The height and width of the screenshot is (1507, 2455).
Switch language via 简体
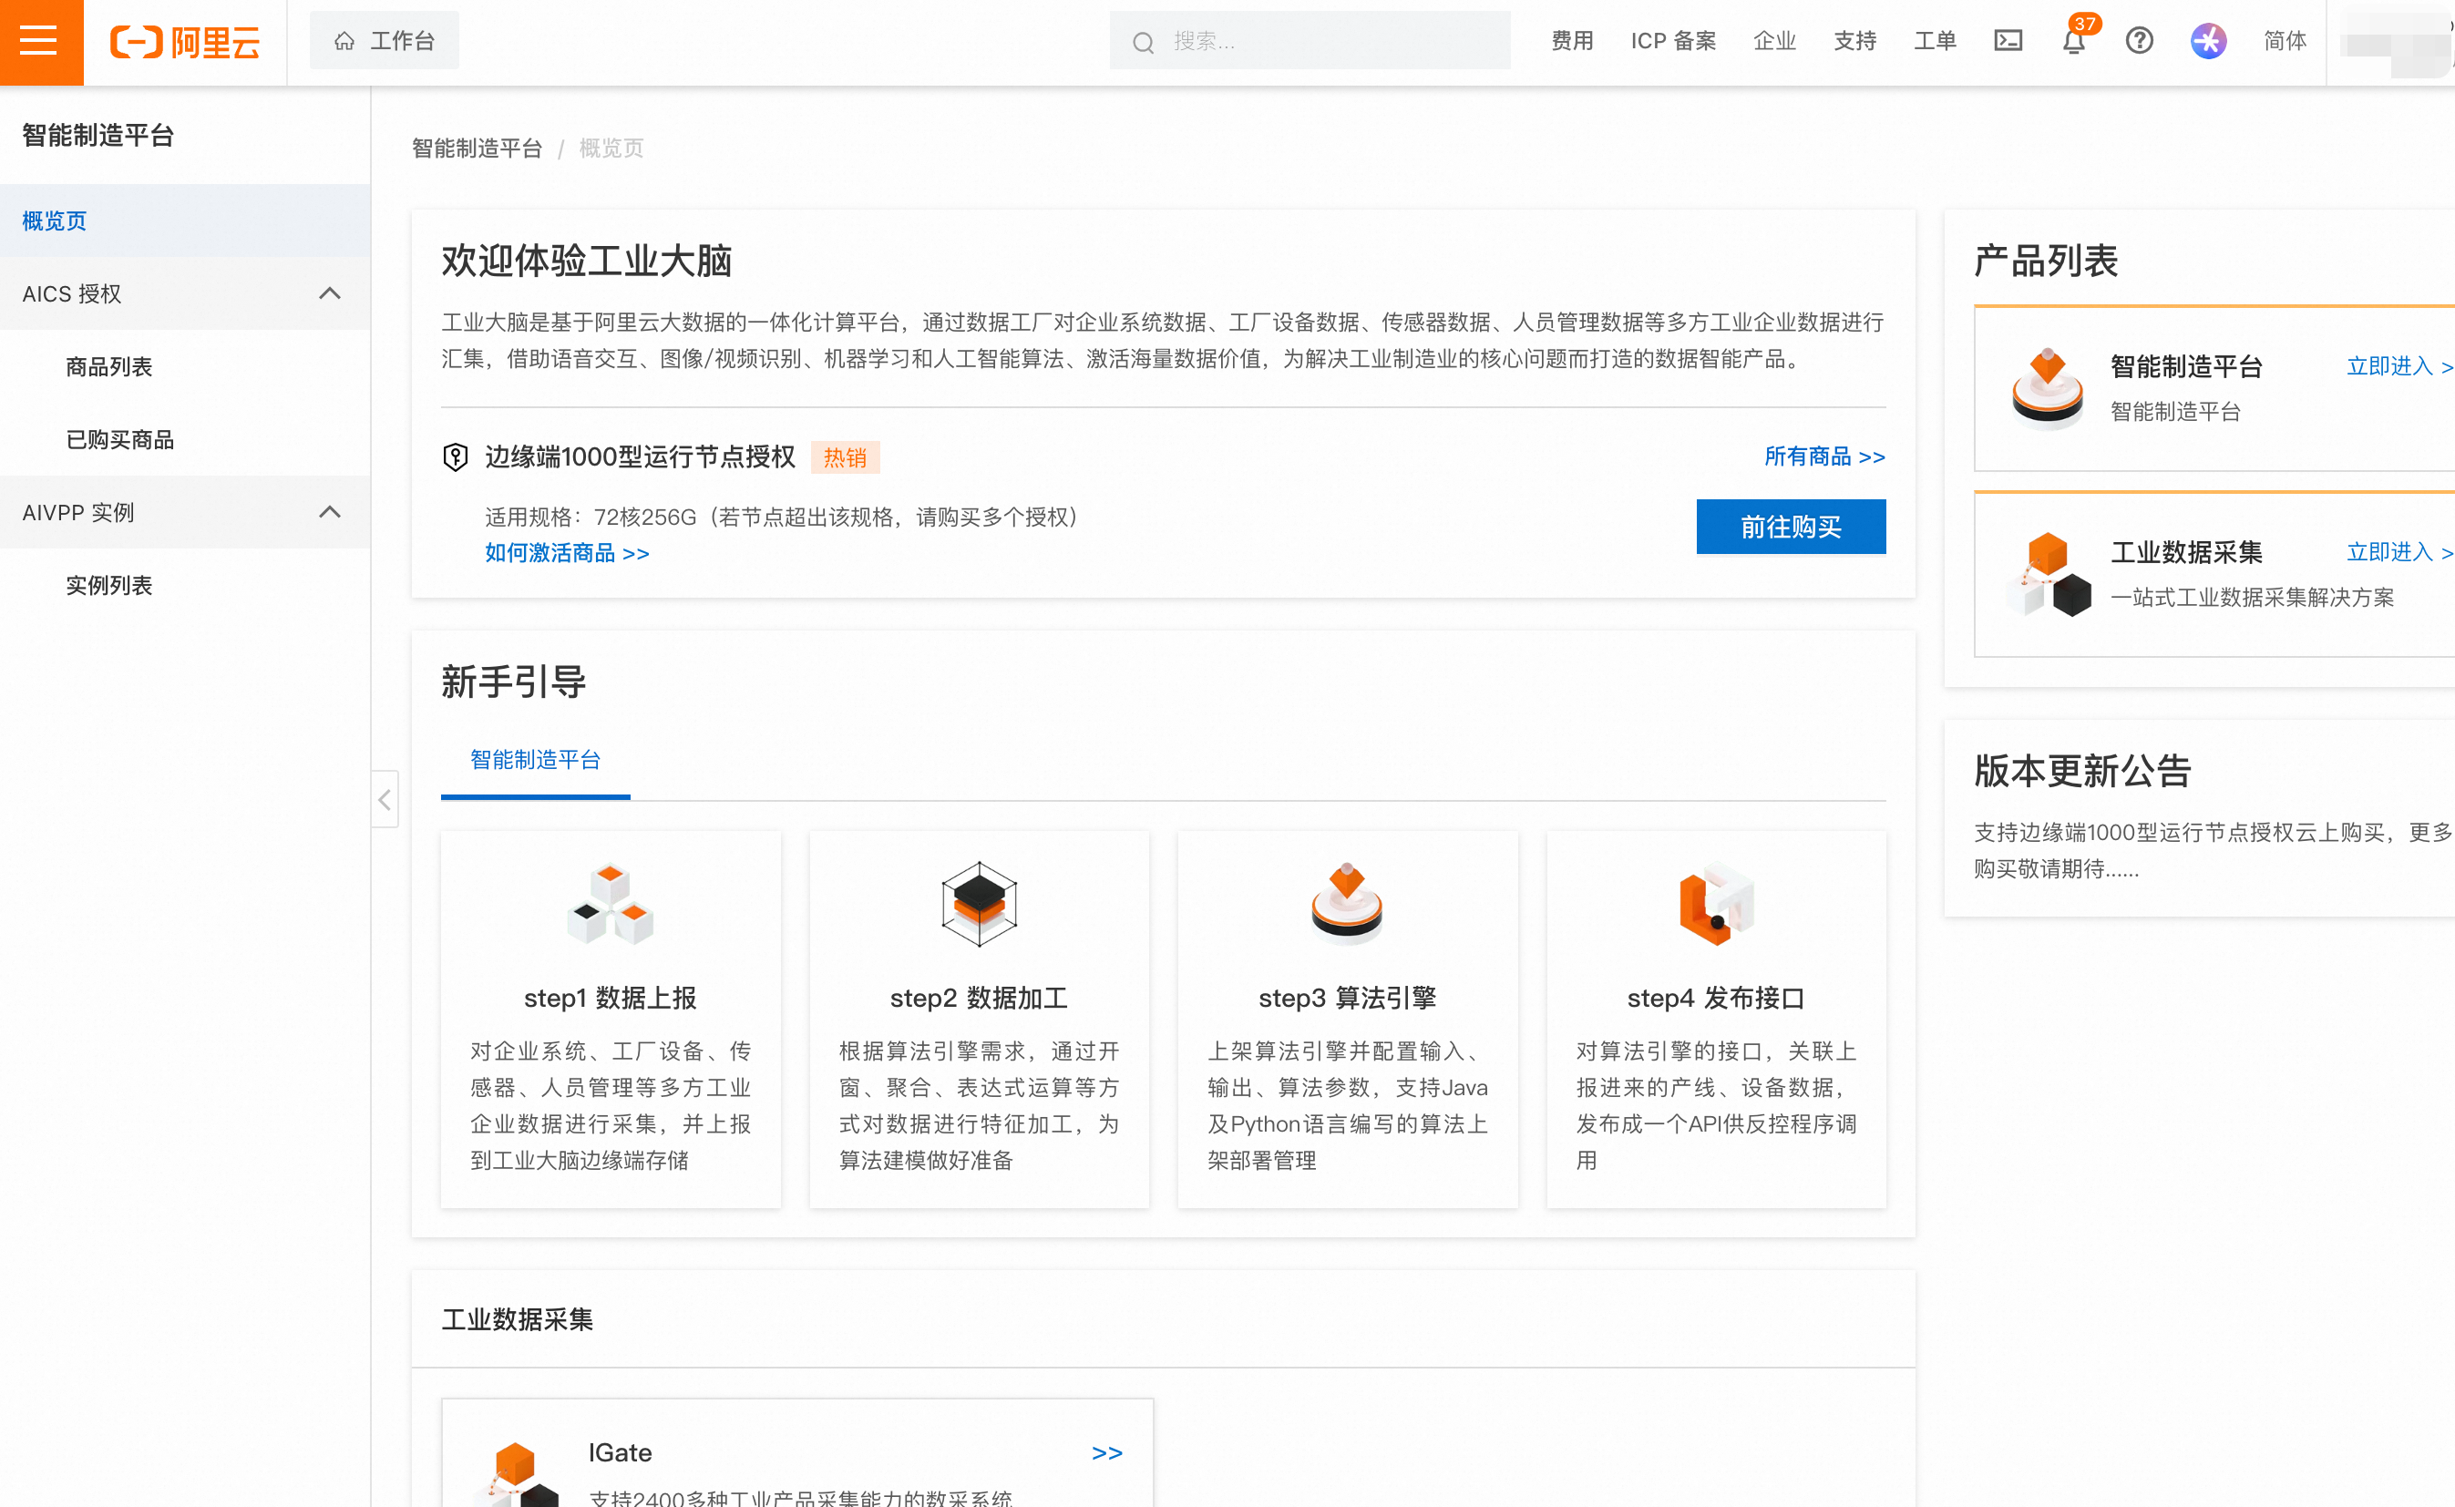[x=2285, y=41]
